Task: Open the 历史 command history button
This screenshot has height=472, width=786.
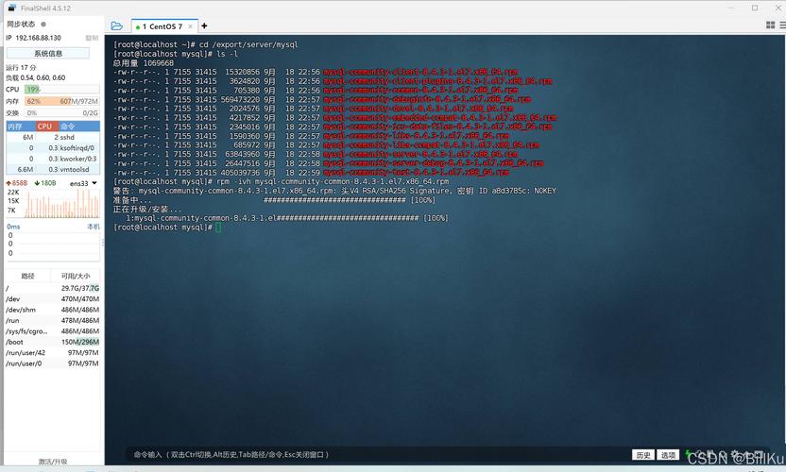Action: coord(642,455)
